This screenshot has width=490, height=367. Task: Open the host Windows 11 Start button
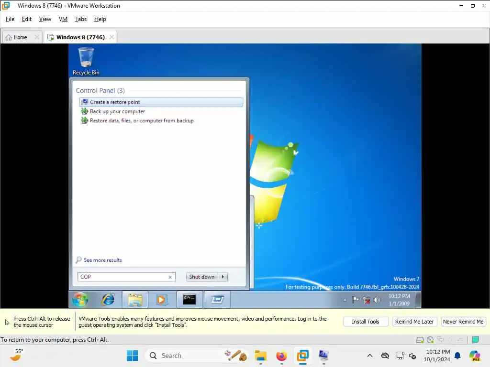(132, 356)
